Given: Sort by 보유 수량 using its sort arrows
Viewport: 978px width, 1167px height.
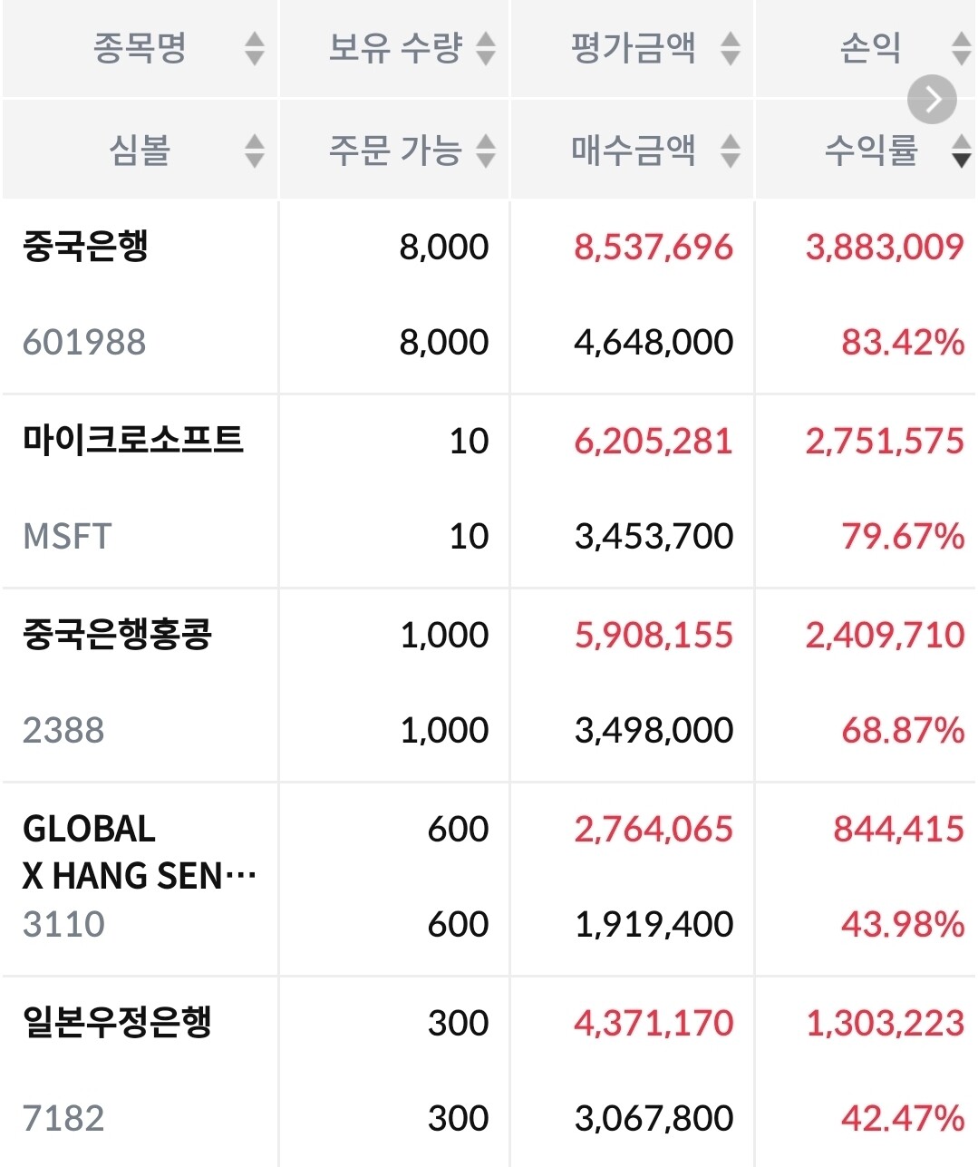Looking at the screenshot, I should click(486, 49).
